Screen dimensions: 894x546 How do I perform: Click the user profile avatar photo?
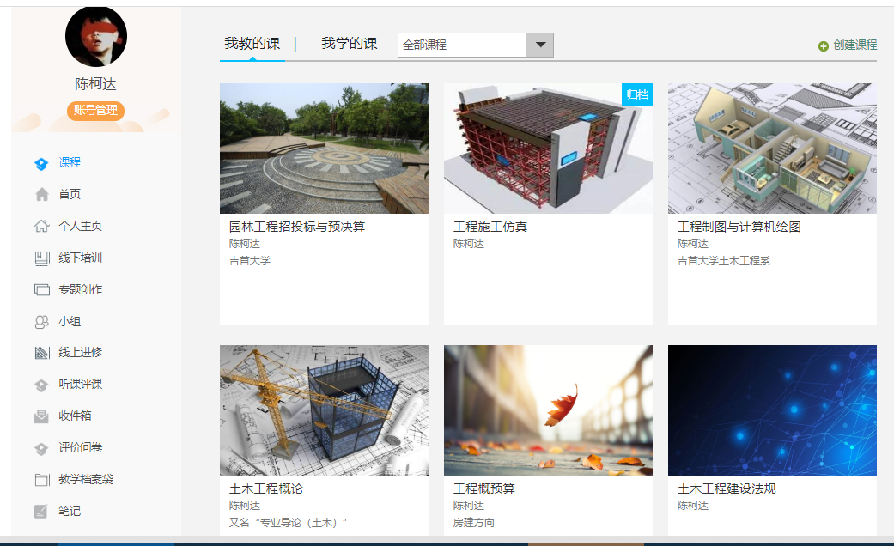(95, 36)
